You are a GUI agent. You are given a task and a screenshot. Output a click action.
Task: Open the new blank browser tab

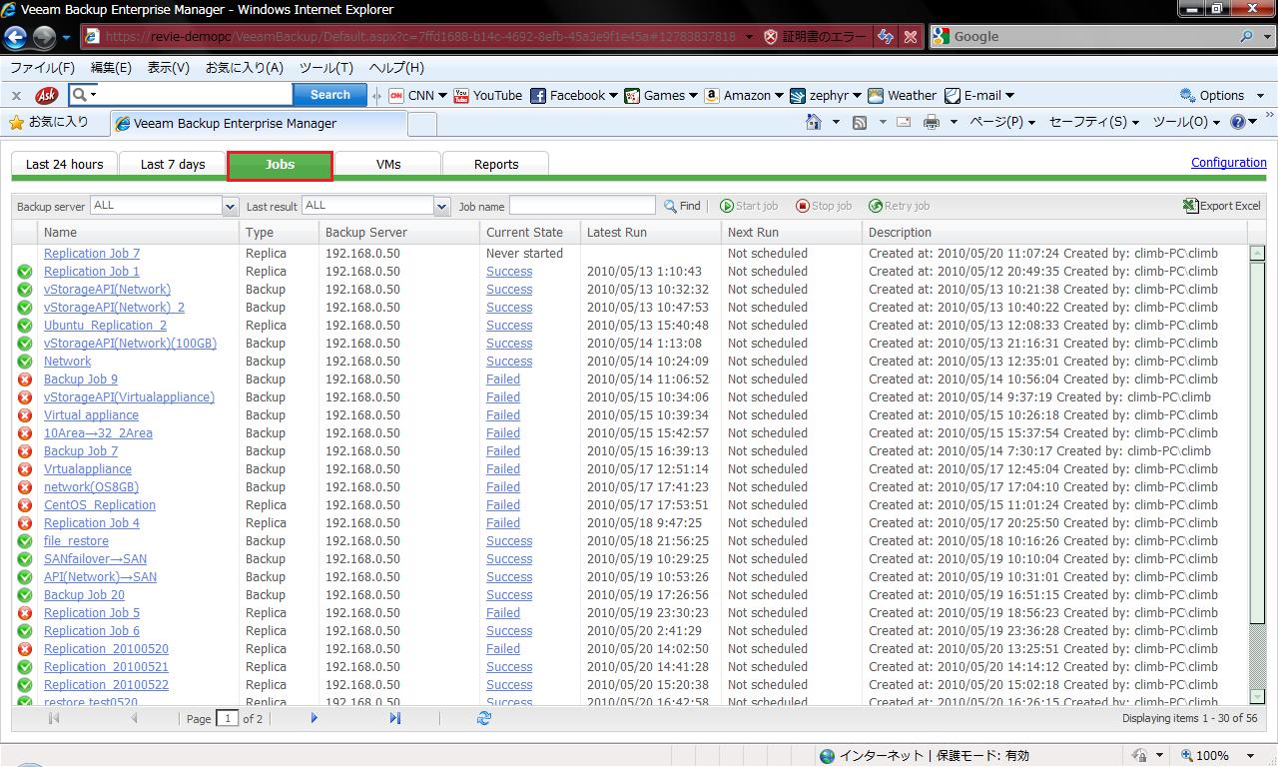coord(422,124)
